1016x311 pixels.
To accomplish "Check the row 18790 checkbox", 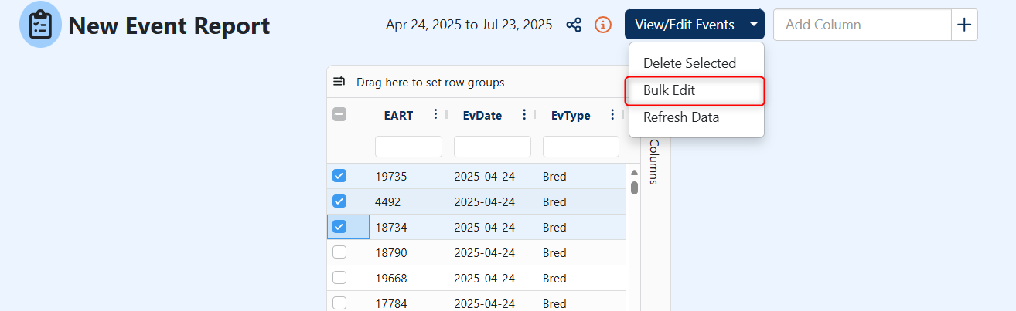I will point(339,252).
